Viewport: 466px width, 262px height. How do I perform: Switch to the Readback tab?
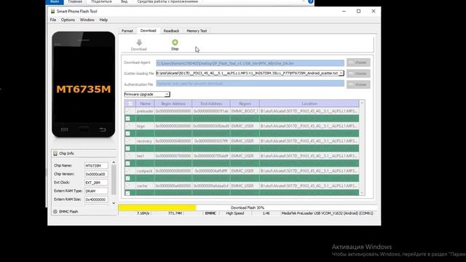tap(171, 31)
